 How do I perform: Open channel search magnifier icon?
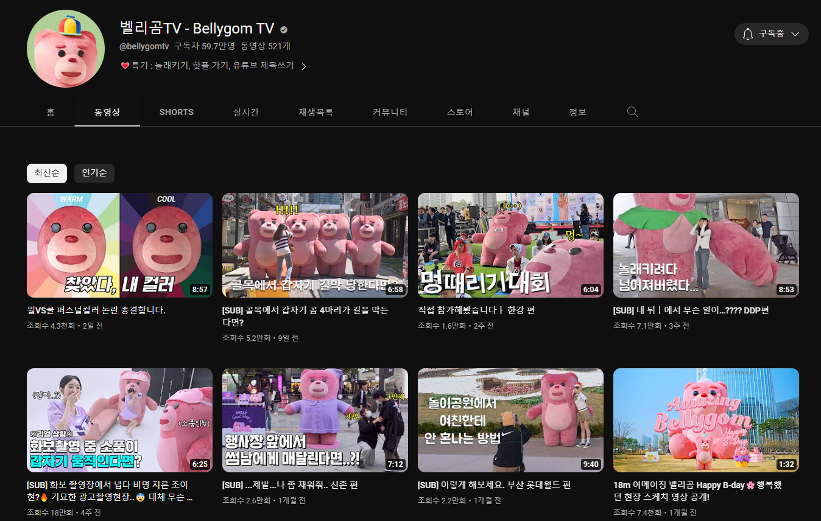[632, 112]
